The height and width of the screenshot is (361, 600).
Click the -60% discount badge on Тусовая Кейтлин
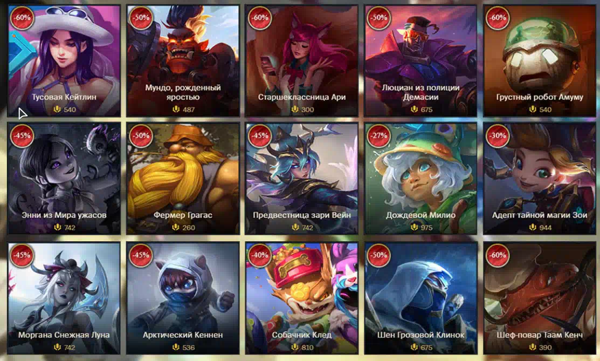(x=22, y=18)
